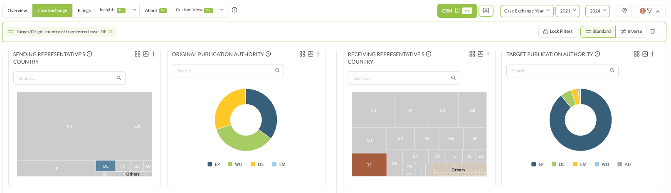Select the CA block in receiving treemap
671x193 pixels.
click(443, 110)
